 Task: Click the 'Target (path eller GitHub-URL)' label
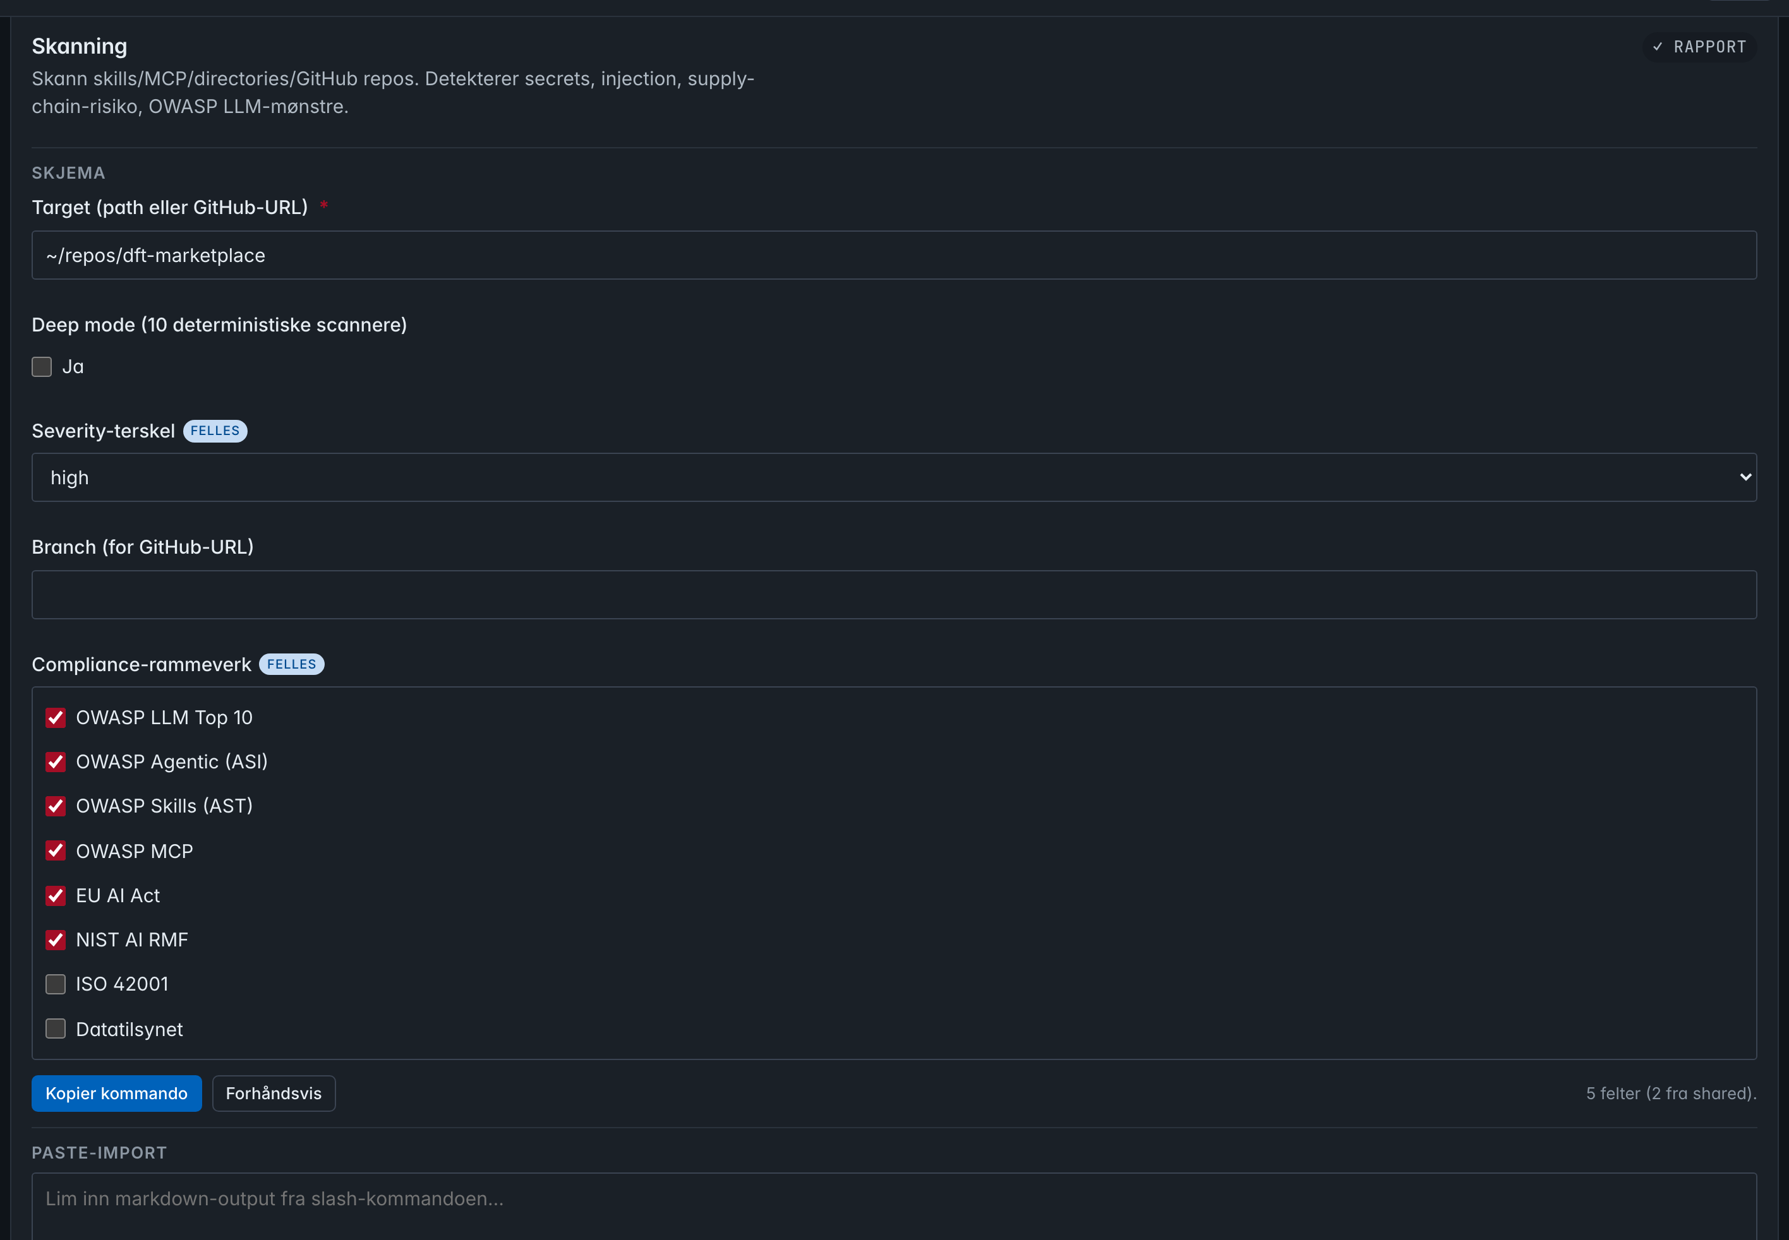pyautogui.click(x=169, y=208)
